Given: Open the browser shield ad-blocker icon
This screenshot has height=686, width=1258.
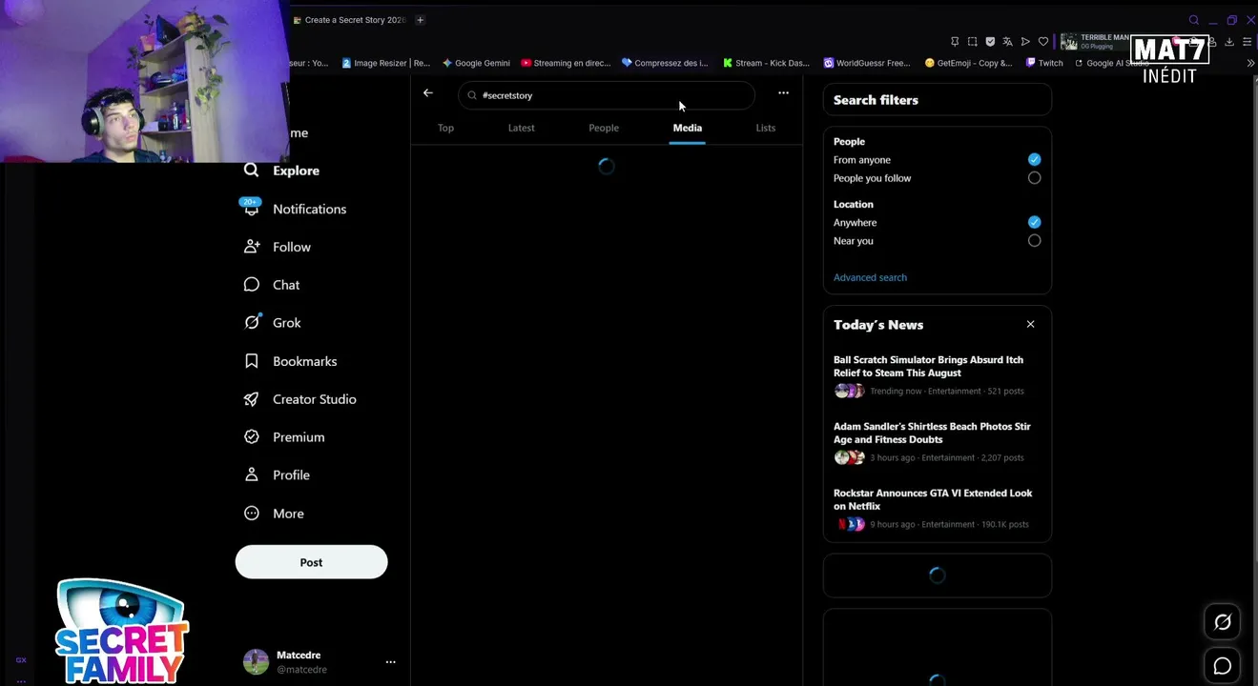Looking at the screenshot, I should (x=990, y=42).
